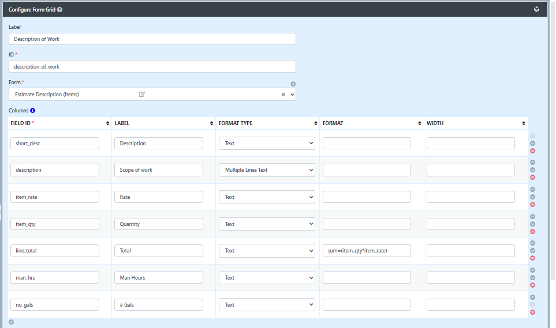Click the Width field for item_qty row
Screen dimensions: 556x328
471,224
